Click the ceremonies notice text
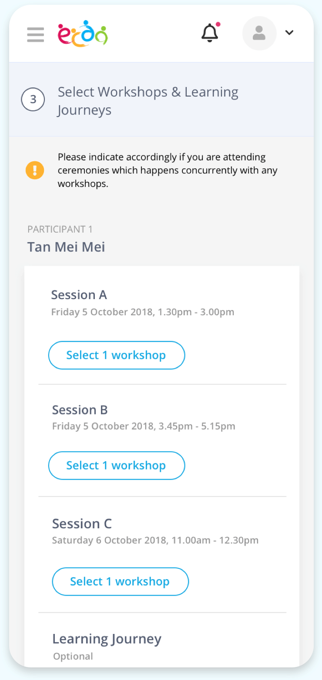The image size is (322, 680). 168,170
